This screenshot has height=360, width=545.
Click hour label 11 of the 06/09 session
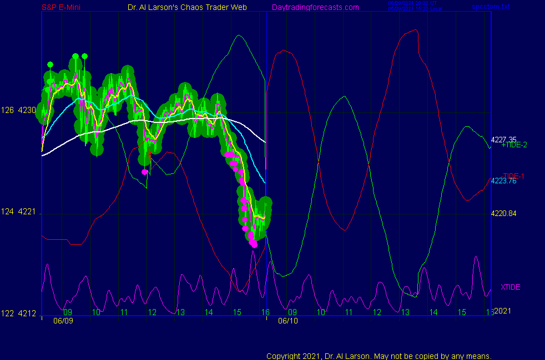124,312
